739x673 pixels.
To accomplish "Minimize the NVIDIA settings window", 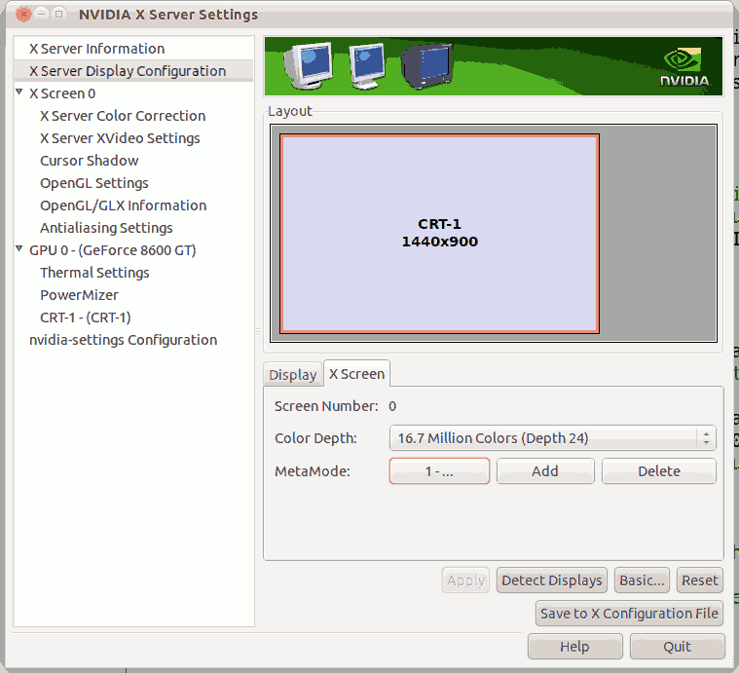I will click(x=41, y=15).
